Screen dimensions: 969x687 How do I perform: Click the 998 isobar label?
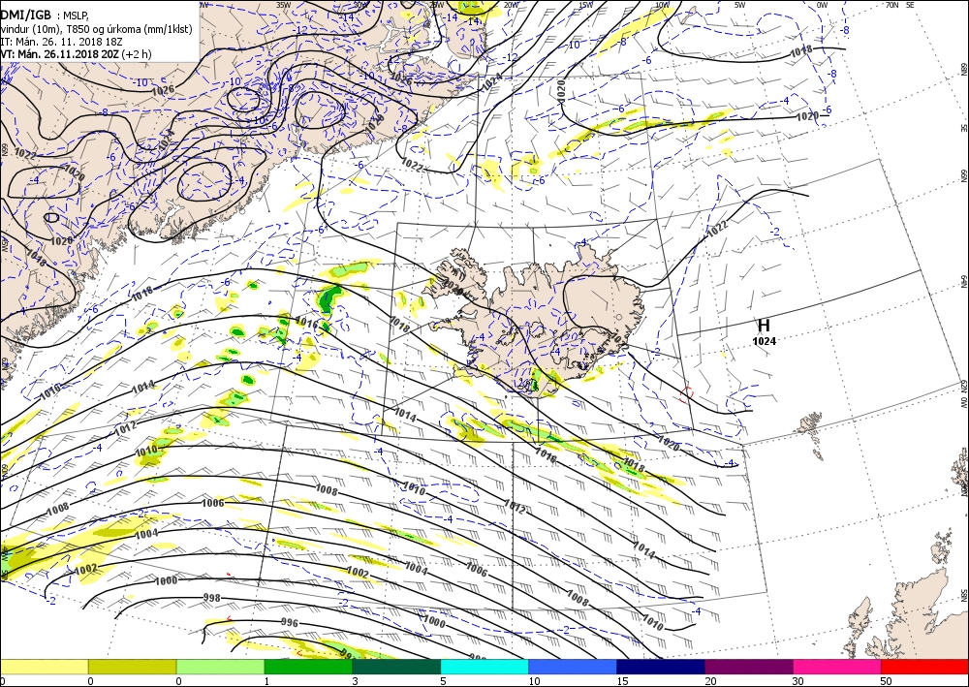212,598
